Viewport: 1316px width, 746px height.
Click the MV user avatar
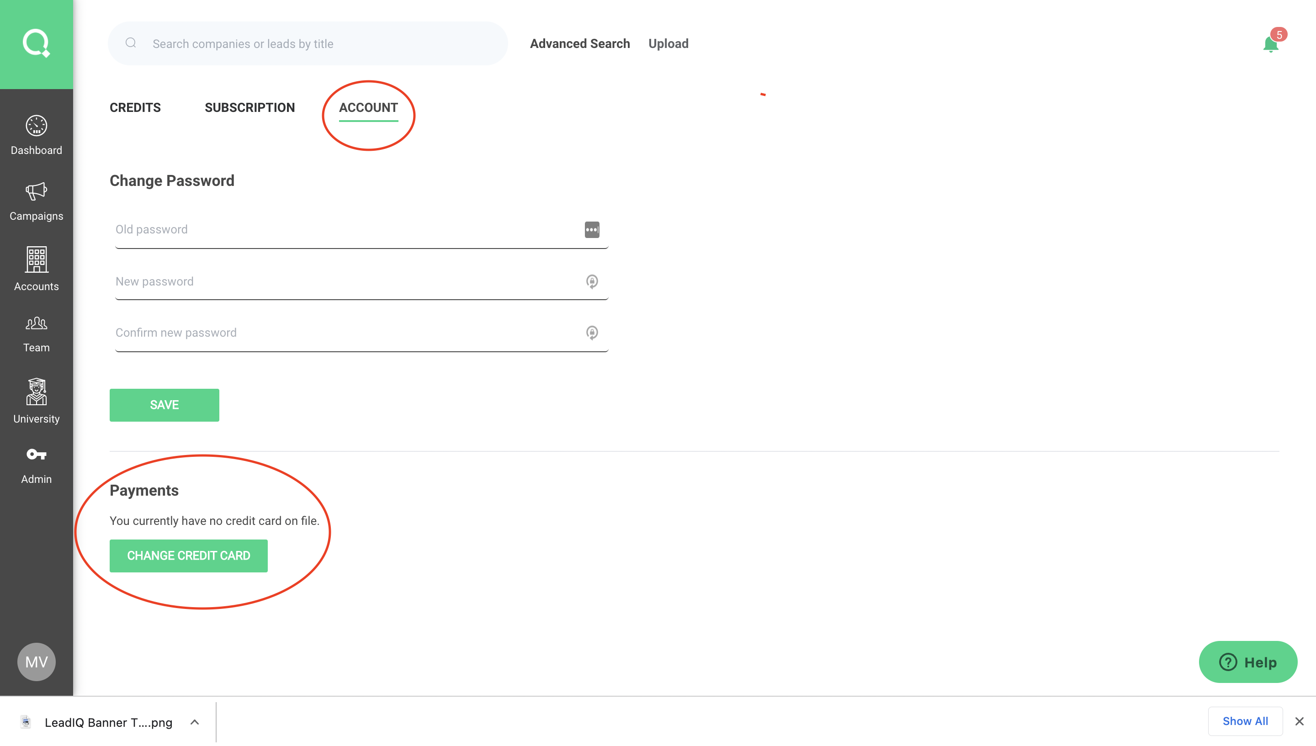click(37, 661)
